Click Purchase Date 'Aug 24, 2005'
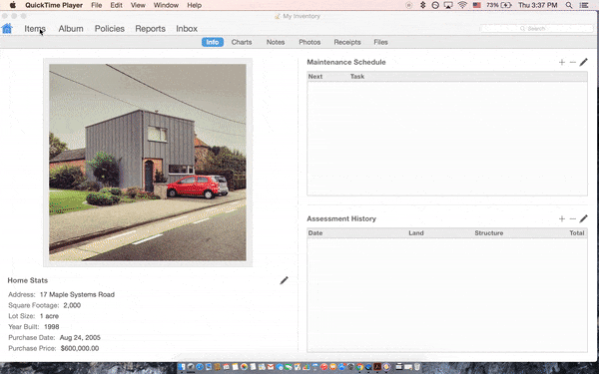The image size is (599, 374). pyautogui.click(x=80, y=337)
